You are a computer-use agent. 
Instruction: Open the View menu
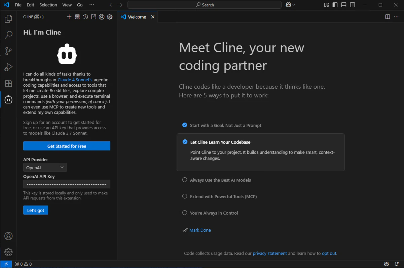[67, 5]
